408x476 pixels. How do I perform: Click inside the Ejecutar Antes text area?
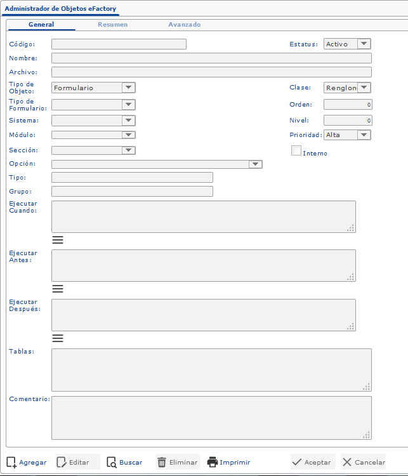coord(204,266)
